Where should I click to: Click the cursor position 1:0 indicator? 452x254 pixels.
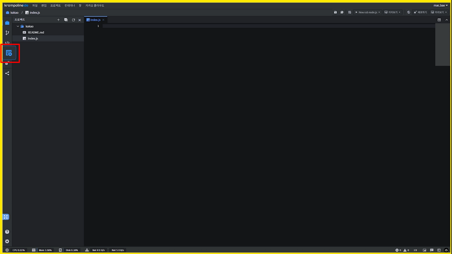(x=415, y=250)
